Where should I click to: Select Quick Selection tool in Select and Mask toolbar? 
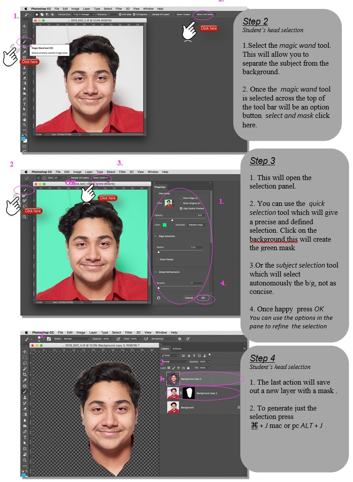pyautogui.click(x=25, y=190)
